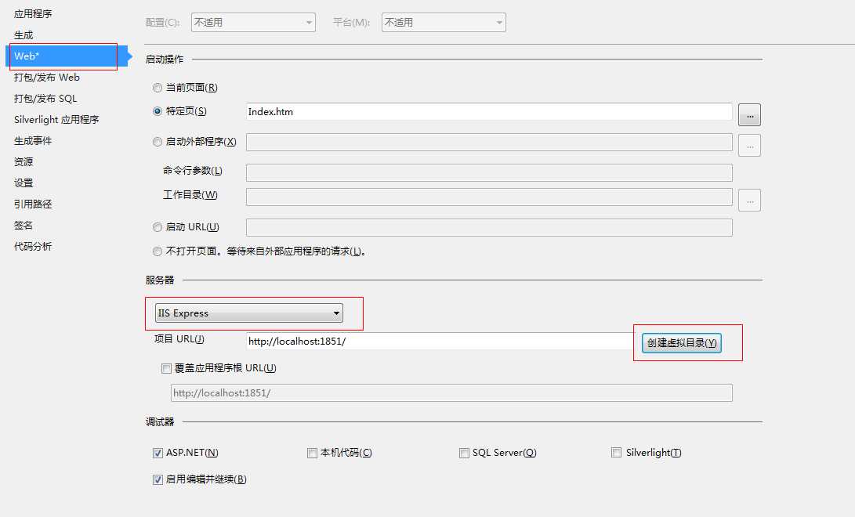Open the 代码分析 tab

(33, 246)
